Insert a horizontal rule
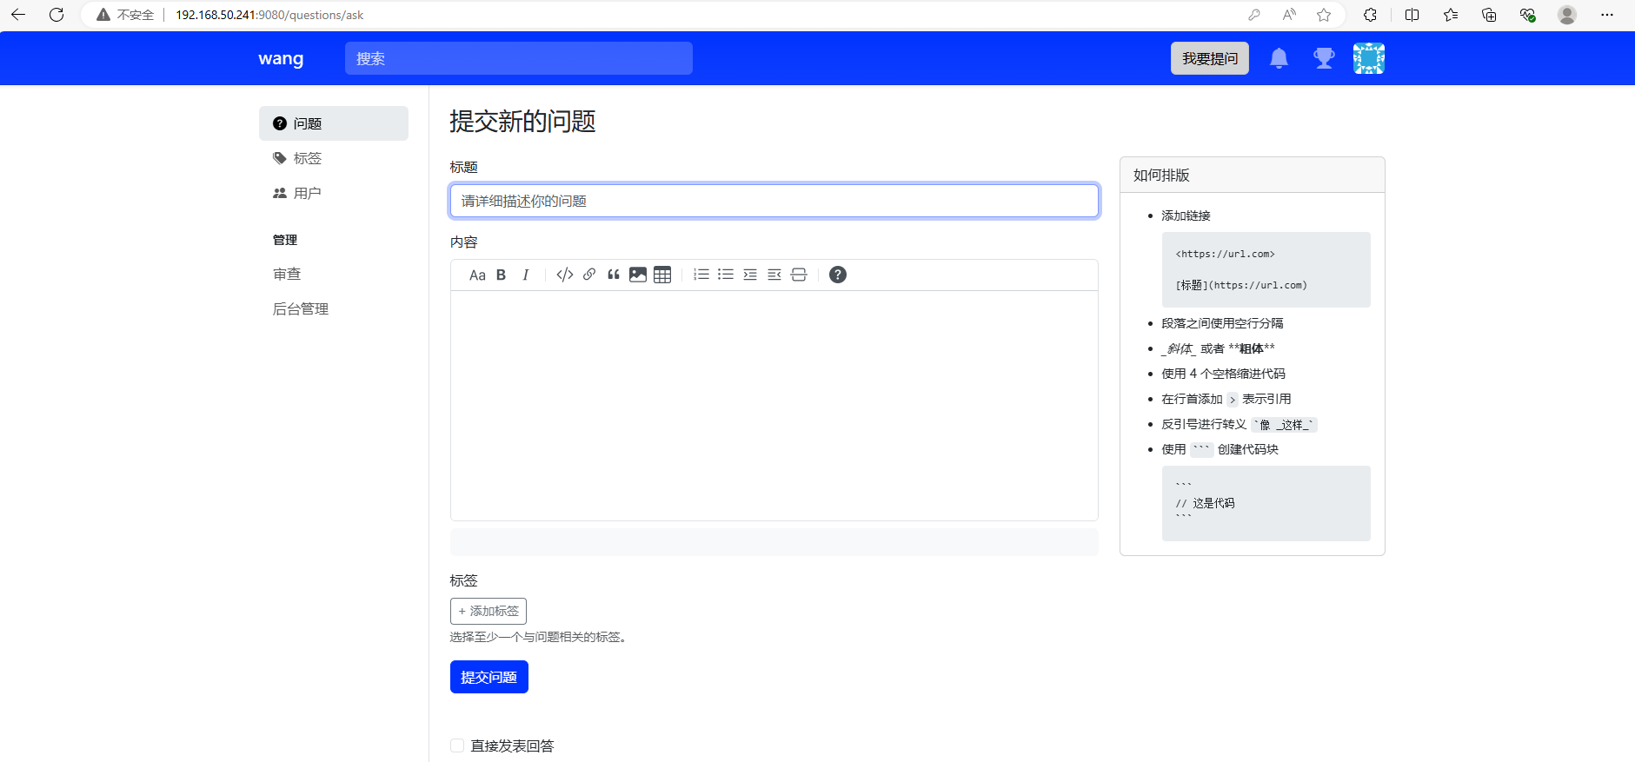This screenshot has width=1635, height=762. click(799, 275)
